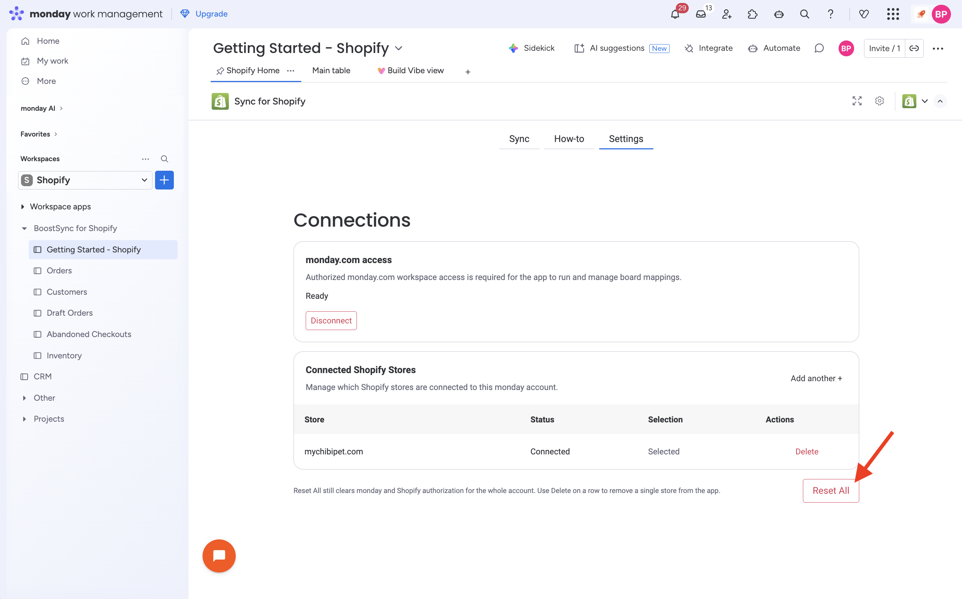This screenshot has width=962, height=599.
Task: Open Sync for Shopify view settings gear
Action: 879,101
